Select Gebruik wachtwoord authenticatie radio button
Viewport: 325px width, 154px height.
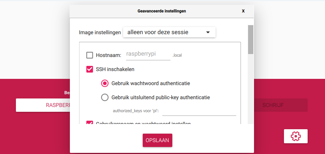coord(105,83)
